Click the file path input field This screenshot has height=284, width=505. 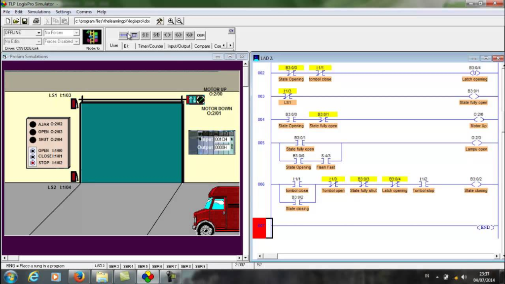(113, 21)
